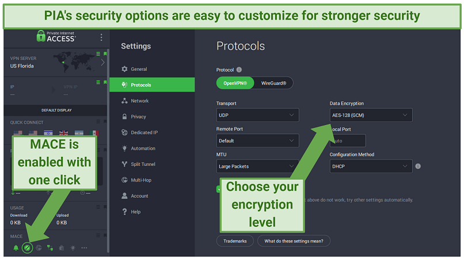Open the Configuration Method DHCP dropdown
The image size is (464, 261).
click(371, 166)
